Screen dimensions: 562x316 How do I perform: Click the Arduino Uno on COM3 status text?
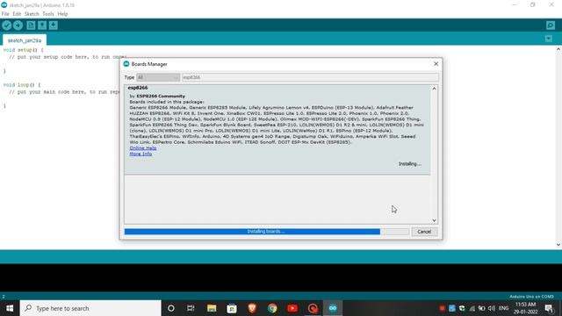click(x=531, y=297)
